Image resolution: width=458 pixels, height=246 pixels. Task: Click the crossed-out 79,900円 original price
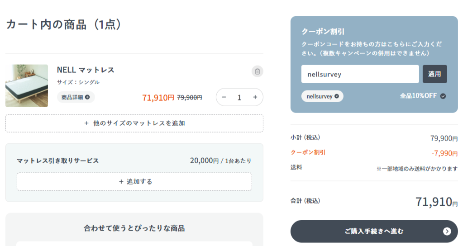tap(190, 97)
